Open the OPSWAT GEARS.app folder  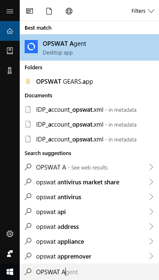(90, 82)
